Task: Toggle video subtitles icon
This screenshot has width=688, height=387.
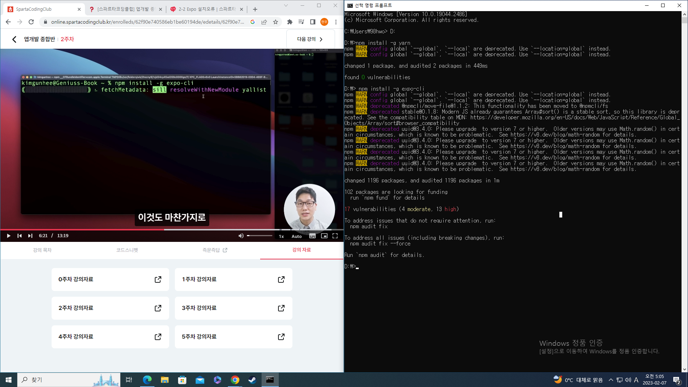Action: [312, 236]
